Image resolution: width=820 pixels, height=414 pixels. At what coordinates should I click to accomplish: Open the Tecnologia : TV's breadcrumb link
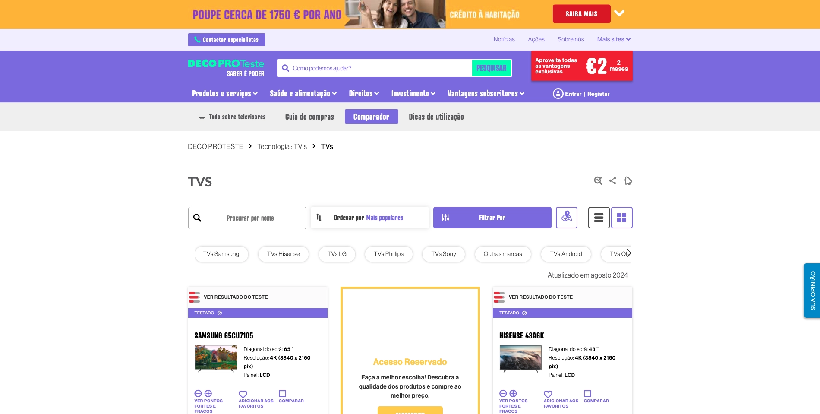click(282, 146)
